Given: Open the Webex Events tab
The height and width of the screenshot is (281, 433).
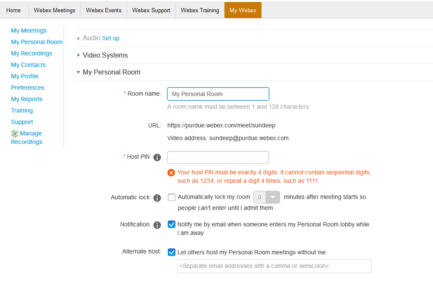Looking at the screenshot, I should [x=103, y=10].
